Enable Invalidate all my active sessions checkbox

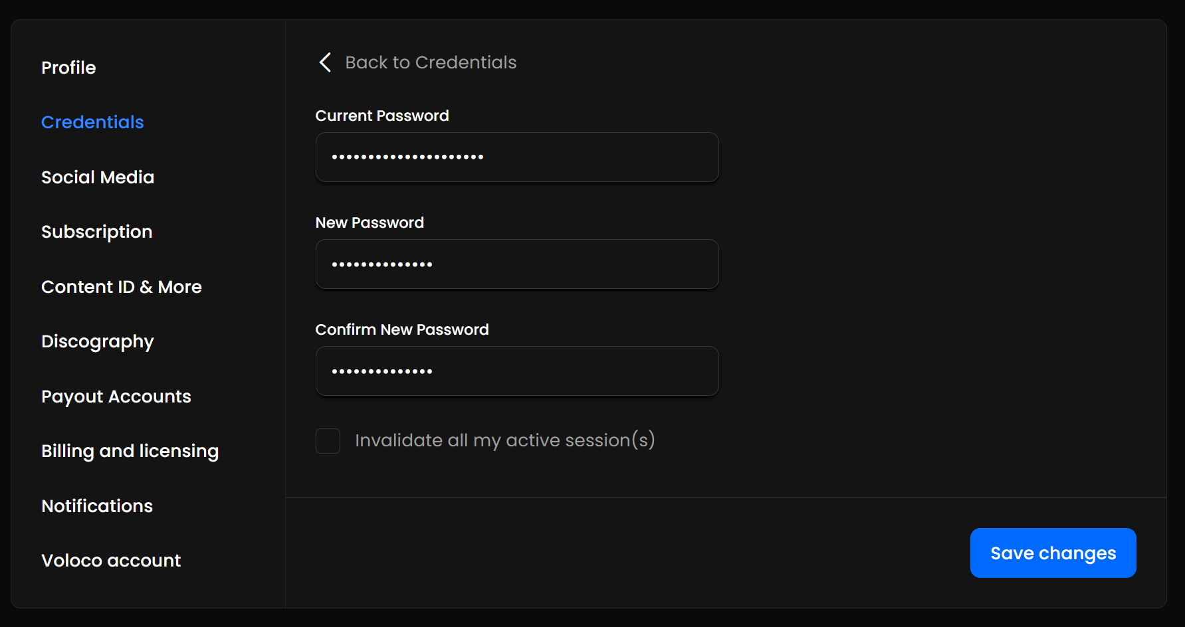328,441
